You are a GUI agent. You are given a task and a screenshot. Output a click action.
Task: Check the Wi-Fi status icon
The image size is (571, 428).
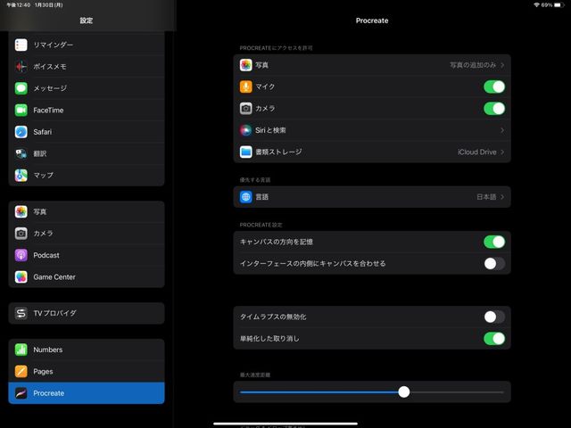point(537,5)
